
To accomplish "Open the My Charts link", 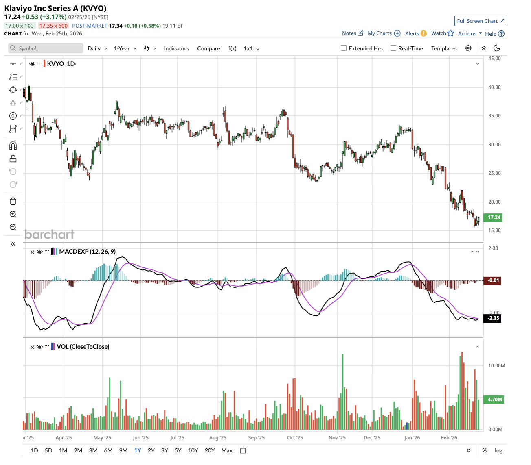I will (x=384, y=33).
